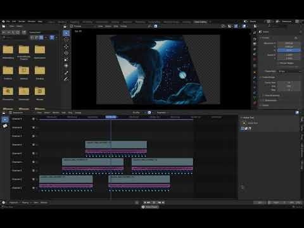Activate the Scale tool in preview toolbar
This screenshot has width=304, height=228.
(x=66, y=60)
